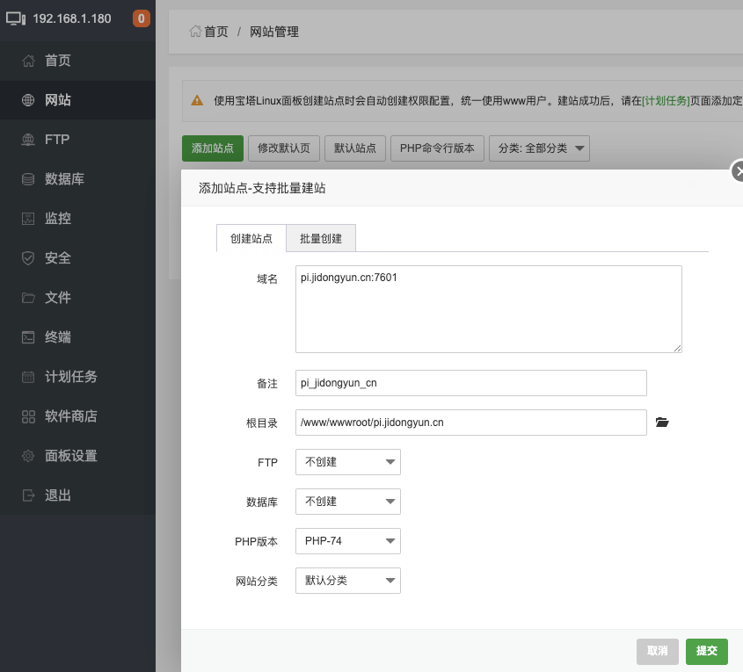Viewport: 743px width, 672px height.
Task: Click the terminal icon beside 终端
Action: (x=28, y=337)
